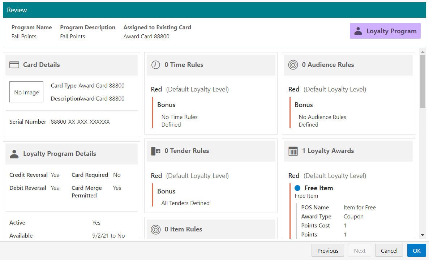This screenshot has width=429, height=260.
Task: Click 'No Audience Rules Defined' text
Action: (x=322, y=121)
